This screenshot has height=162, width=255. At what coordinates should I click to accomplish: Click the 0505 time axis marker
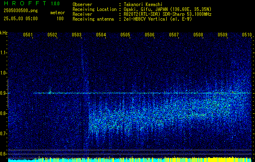(x=125, y=34)
